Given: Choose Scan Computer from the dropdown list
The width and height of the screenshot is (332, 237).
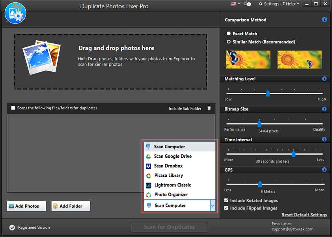Looking at the screenshot, I should pos(180,147).
